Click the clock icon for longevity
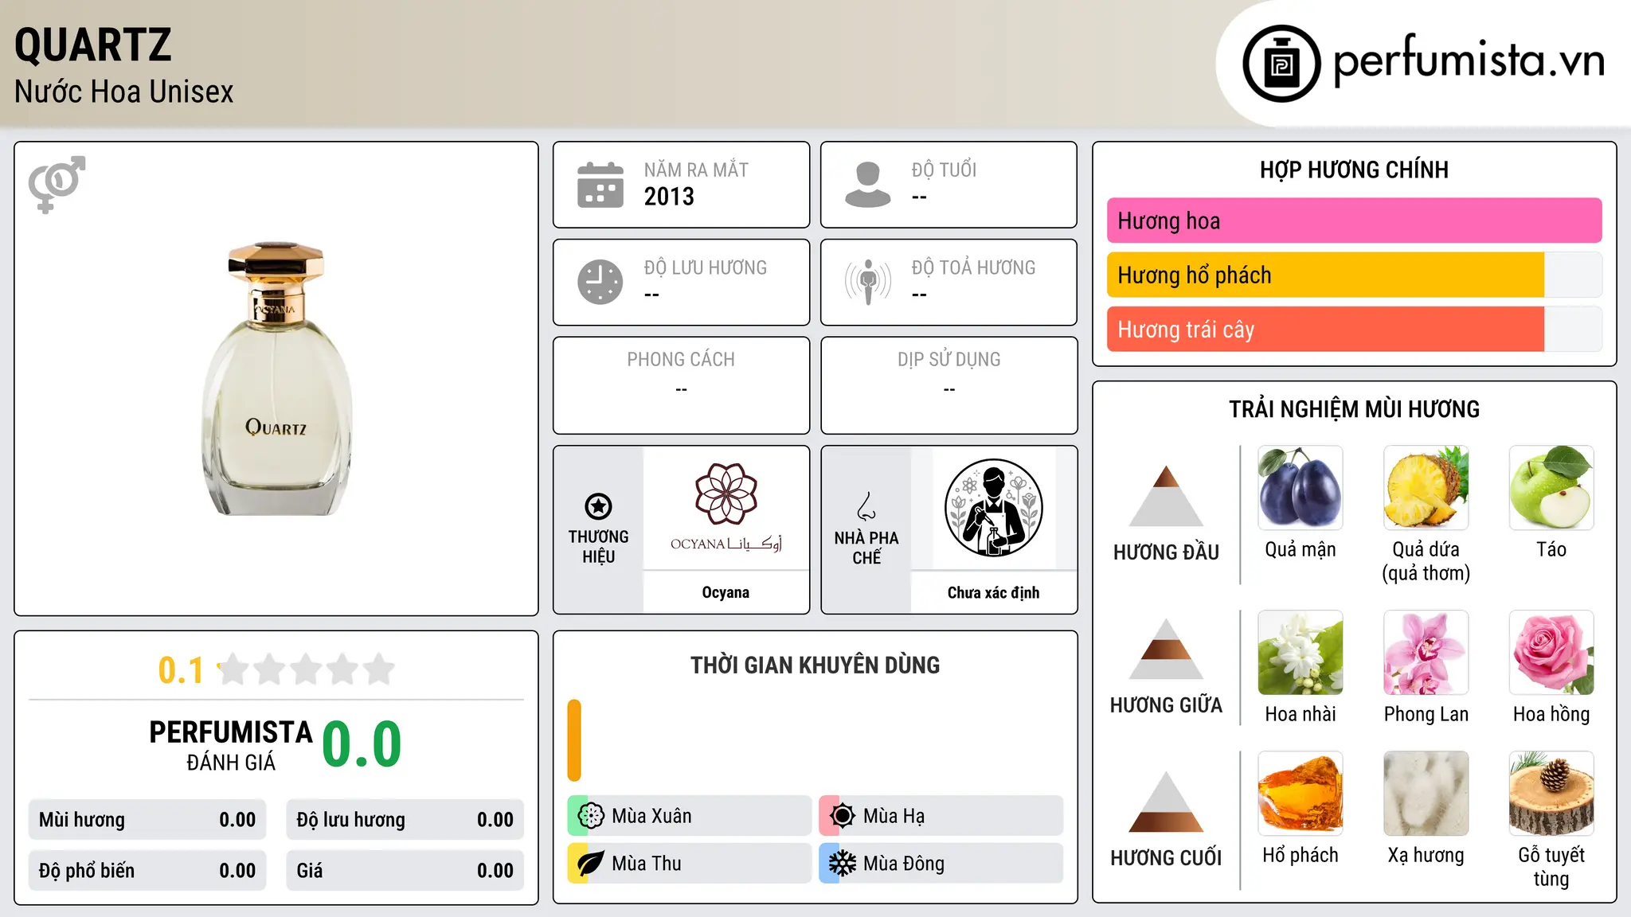Viewport: 1631px width, 917px height. point(600,282)
